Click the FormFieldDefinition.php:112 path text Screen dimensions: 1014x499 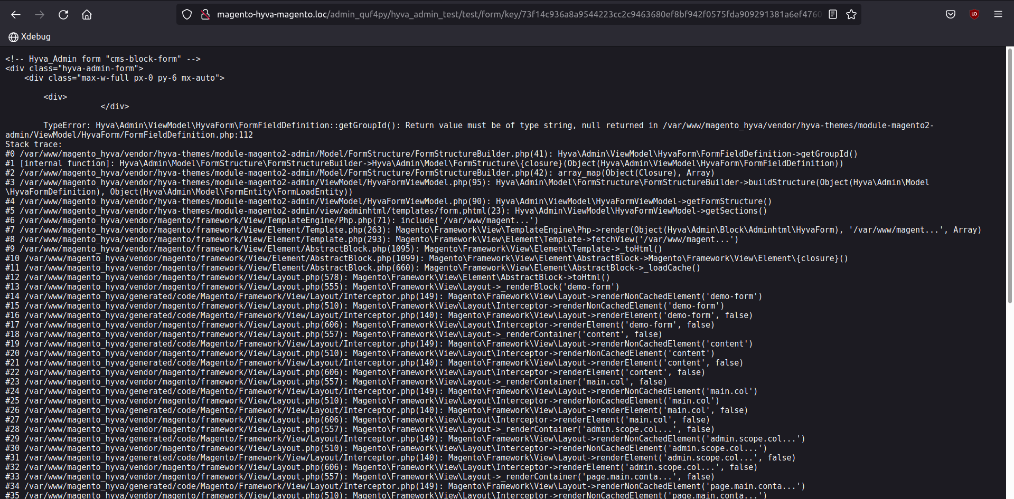[129, 135]
